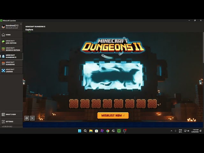Click the ENG INTL language indicator
This screenshot has width=204, height=153.
point(180,131)
